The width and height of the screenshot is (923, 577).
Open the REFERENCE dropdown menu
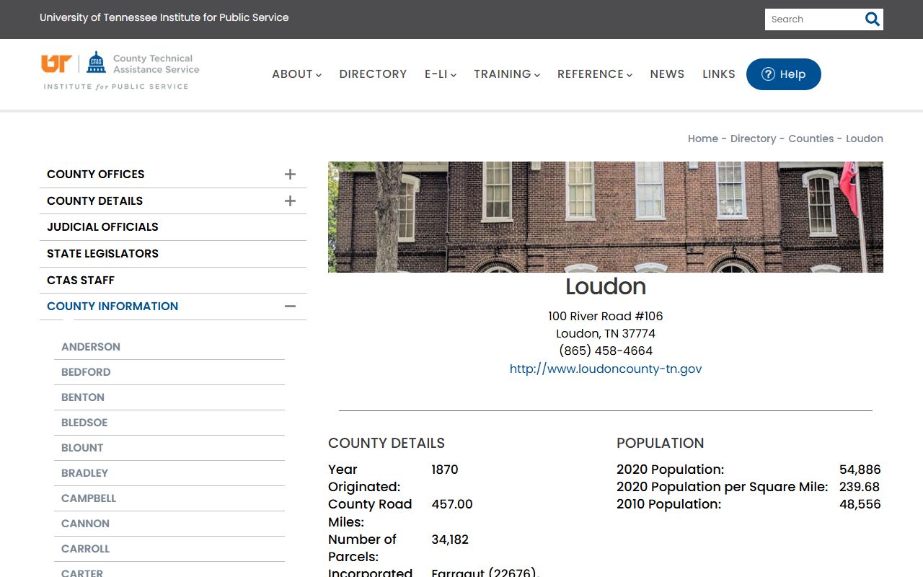pyautogui.click(x=595, y=74)
